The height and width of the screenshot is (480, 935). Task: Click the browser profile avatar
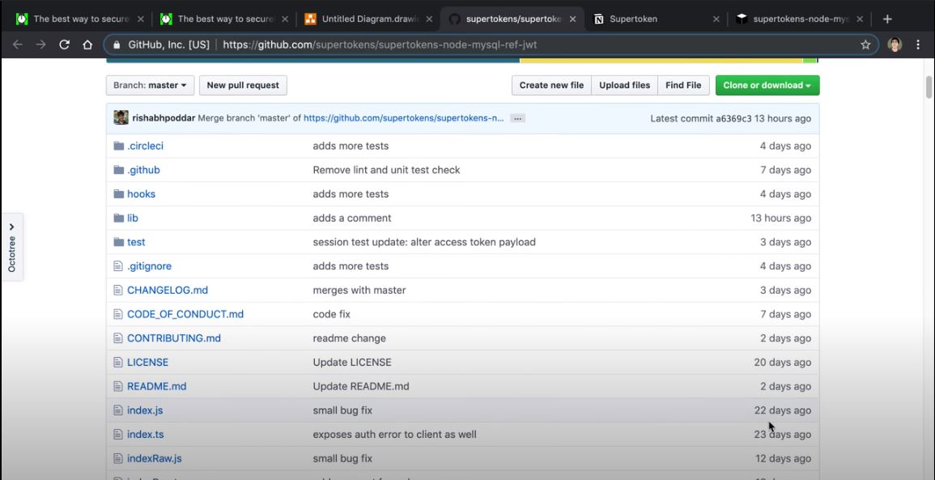(x=895, y=45)
